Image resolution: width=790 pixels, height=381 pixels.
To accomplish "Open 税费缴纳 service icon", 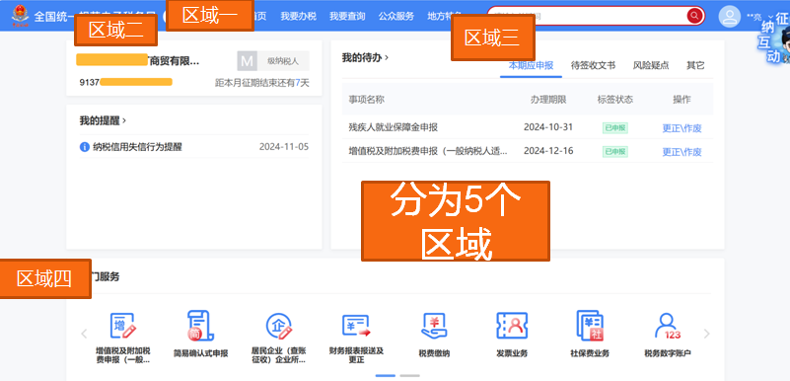I will [434, 326].
